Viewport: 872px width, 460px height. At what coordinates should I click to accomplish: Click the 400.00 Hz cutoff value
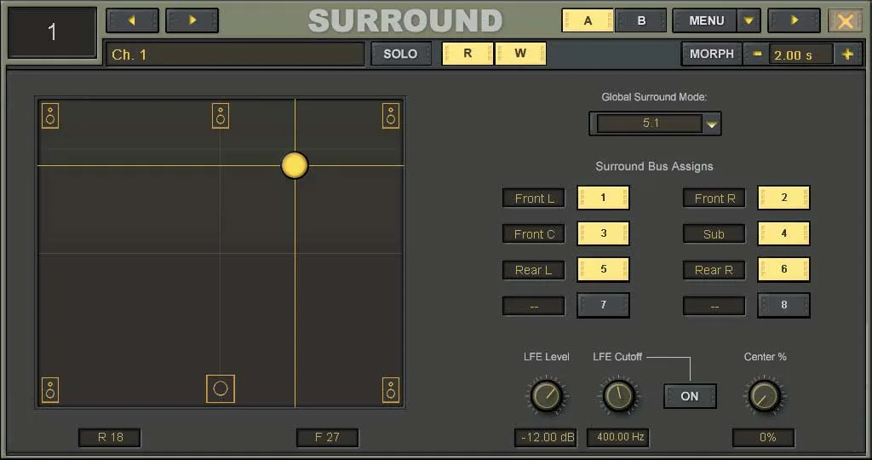(618, 437)
